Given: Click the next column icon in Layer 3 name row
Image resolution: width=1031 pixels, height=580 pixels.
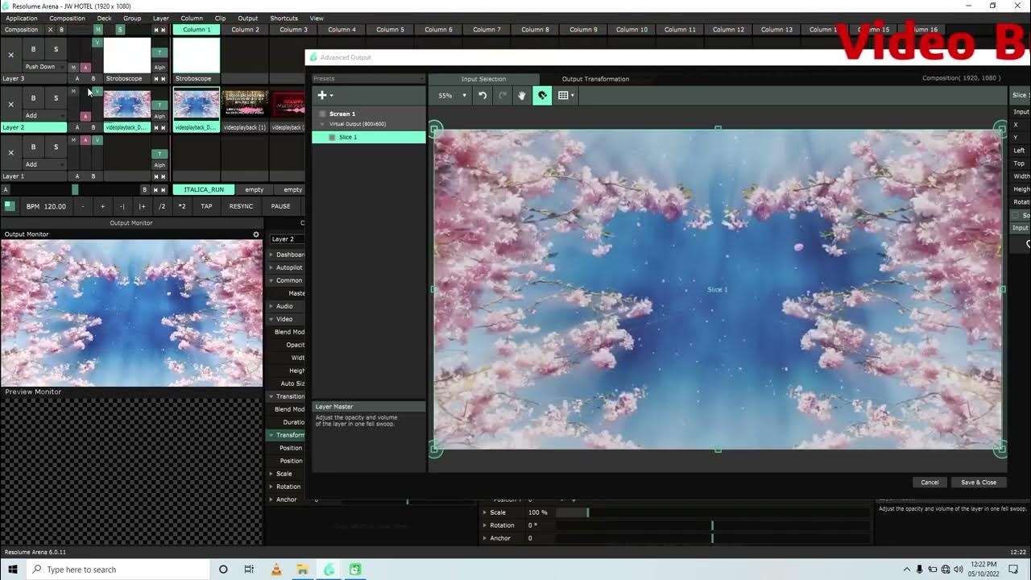Looking at the screenshot, I should [164, 79].
